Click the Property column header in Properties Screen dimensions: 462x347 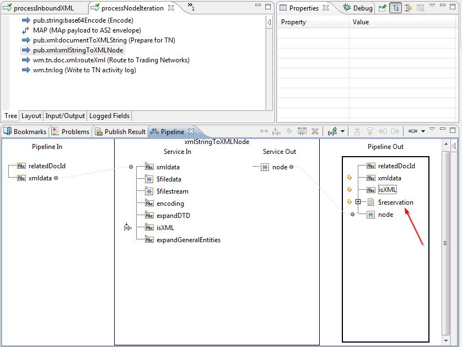[x=313, y=22]
